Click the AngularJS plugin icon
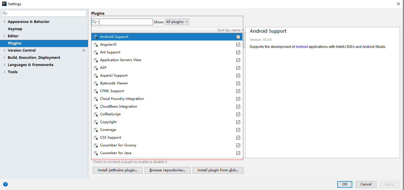Screen dimensions: 404x190 click(96, 44)
